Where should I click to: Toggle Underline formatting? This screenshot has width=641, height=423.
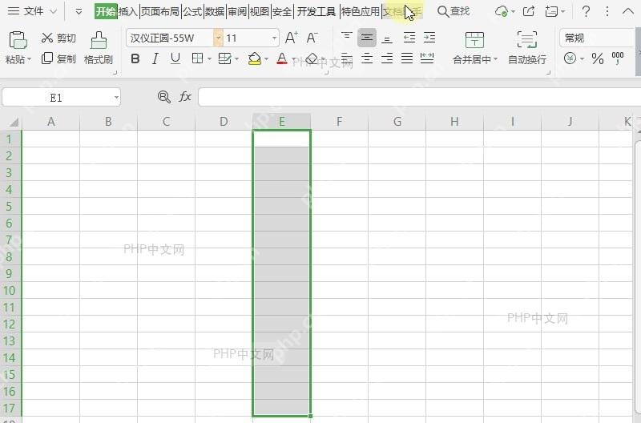click(x=175, y=58)
